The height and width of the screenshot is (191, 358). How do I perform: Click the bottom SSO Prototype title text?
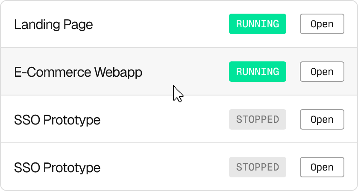click(x=57, y=168)
